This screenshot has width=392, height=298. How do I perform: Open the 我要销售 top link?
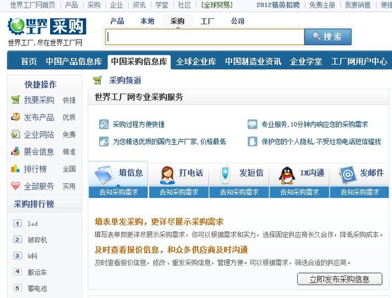point(358,5)
